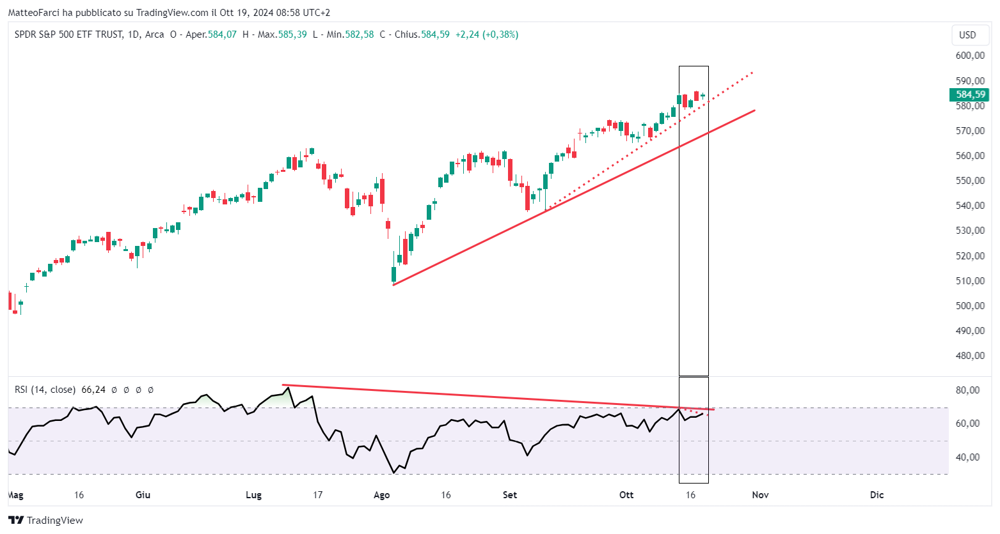Click the 600,00 price axis label

(970, 56)
